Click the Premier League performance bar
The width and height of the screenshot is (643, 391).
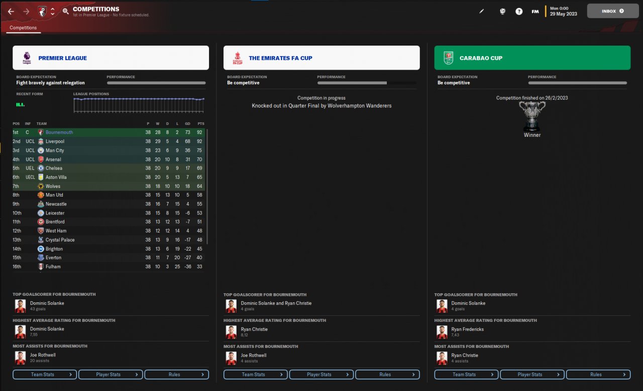(x=156, y=83)
